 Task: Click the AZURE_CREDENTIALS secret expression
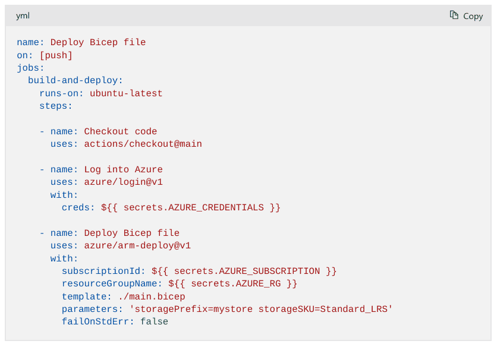click(x=190, y=207)
